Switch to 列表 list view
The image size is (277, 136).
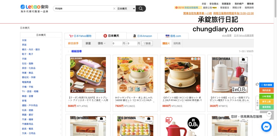click(x=177, y=43)
